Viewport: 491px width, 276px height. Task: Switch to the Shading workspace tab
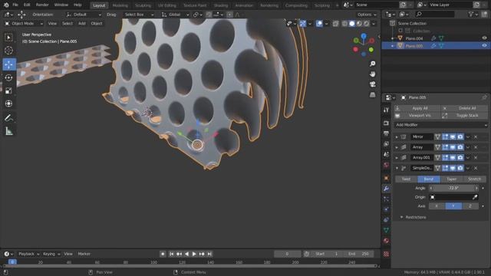point(221,5)
